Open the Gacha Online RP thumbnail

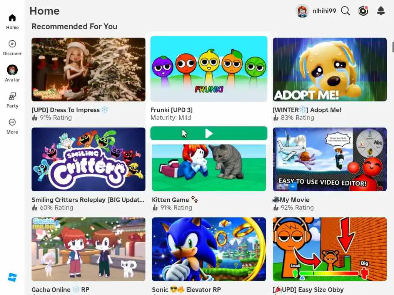(88, 249)
